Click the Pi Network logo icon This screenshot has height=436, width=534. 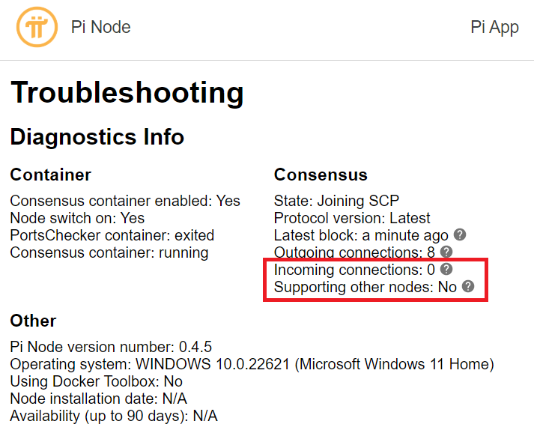coord(36,28)
